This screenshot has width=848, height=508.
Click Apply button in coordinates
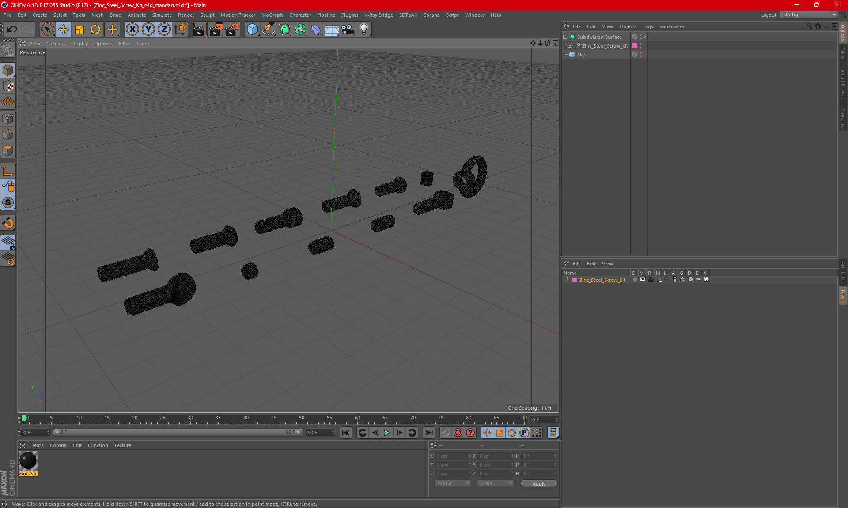click(x=539, y=484)
